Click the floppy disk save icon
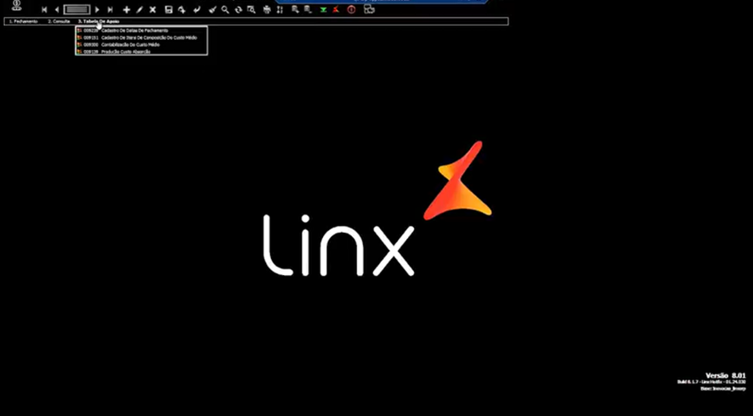Screen dimensions: 753x416 (168, 9)
